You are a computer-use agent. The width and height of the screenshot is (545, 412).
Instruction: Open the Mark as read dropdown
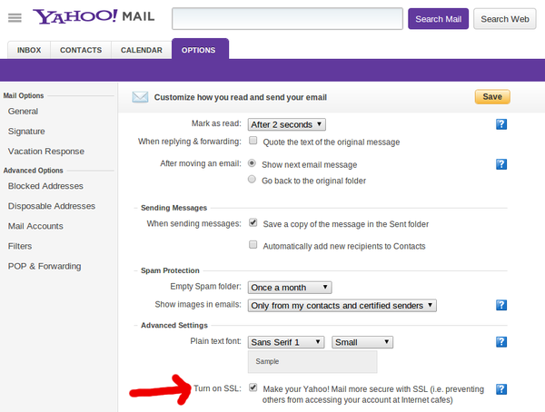[286, 124]
